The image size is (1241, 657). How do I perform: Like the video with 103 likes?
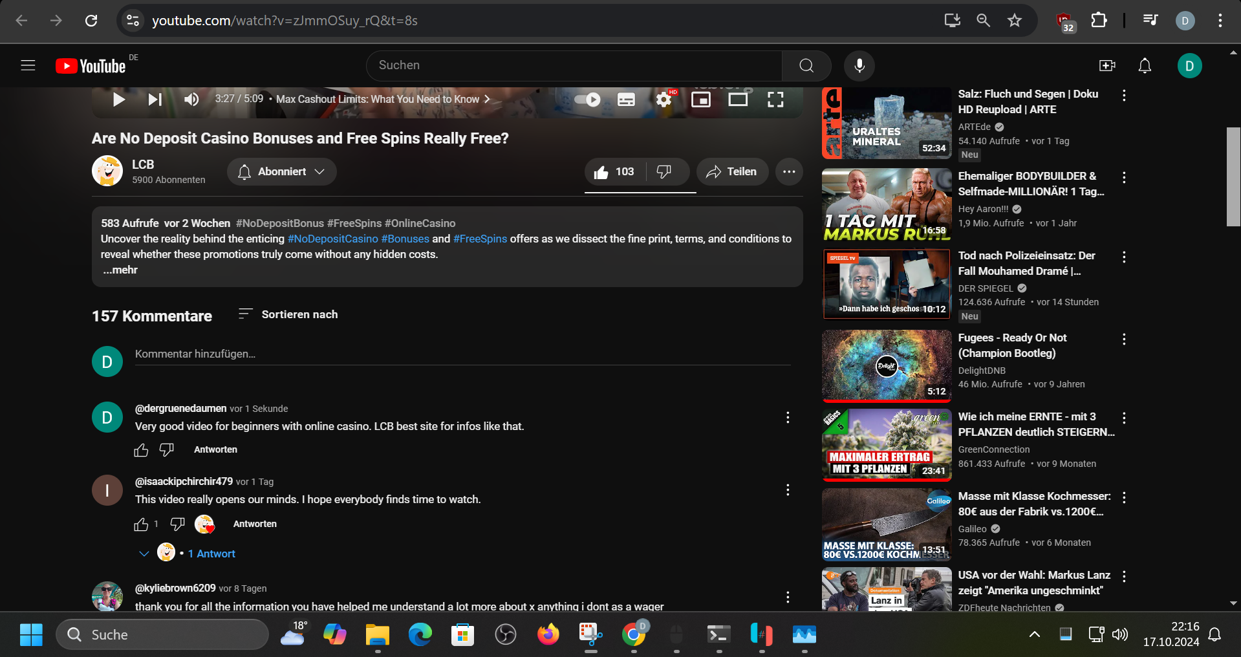615,172
